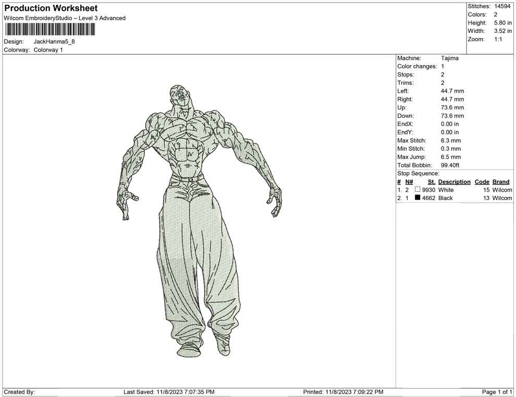Click the Description column header

[x=454, y=182]
